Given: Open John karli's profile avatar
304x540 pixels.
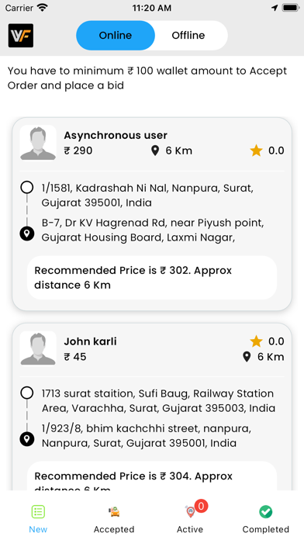Looking at the screenshot, I should [38, 348].
